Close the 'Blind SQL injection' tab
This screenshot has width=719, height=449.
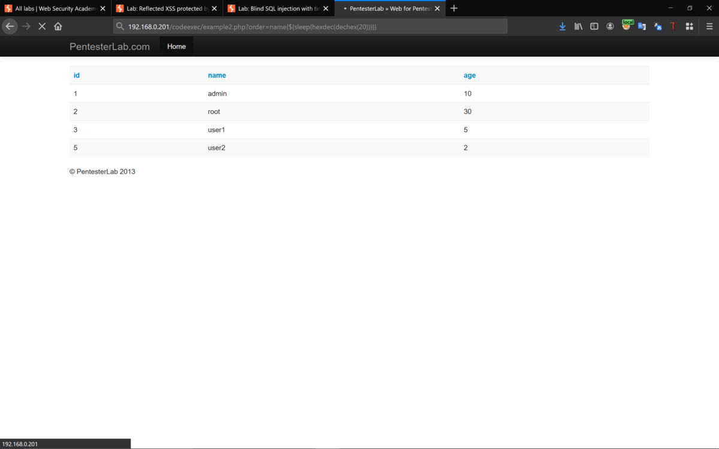pos(326,8)
